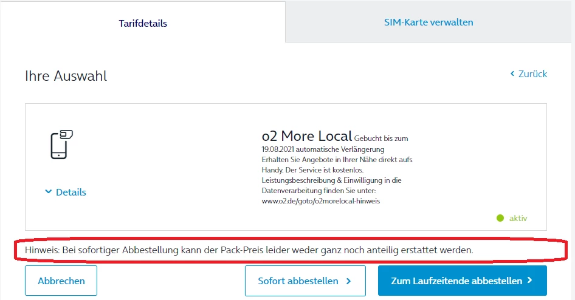The width and height of the screenshot is (575, 300).
Task: Switch to the Tarifdetails tab
Action: pos(143,23)
